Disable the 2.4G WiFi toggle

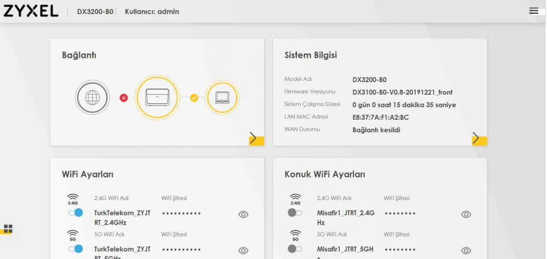[x=75, y=213]
